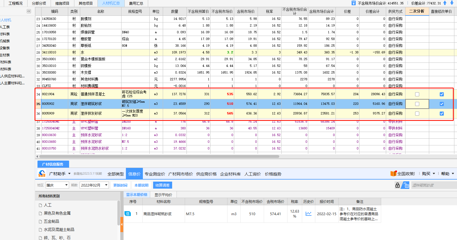This screenshot has height=240, width=457.
Task: Switch to 措施项目 tab
Action: point(62,4)
